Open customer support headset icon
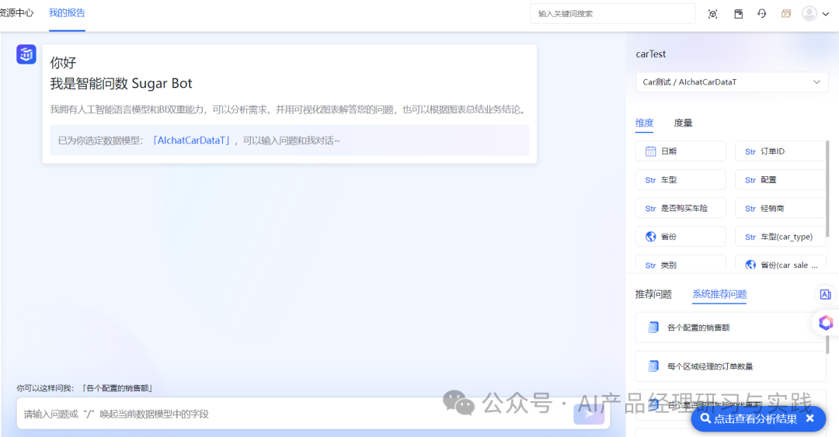The height and width of the screenshot is (437, 839). pos(762,14)
